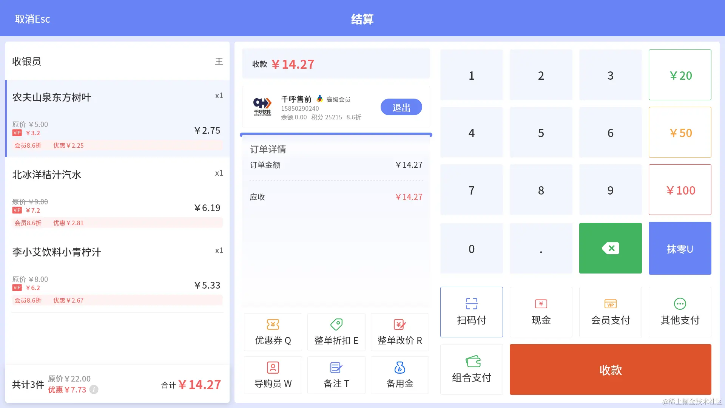Select cash payment method
Viewport: 725px width, 408px height.
[x=541, y=312]
